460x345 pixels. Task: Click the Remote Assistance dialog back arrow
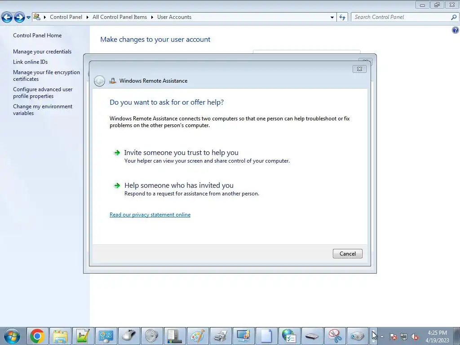(99, 81)
